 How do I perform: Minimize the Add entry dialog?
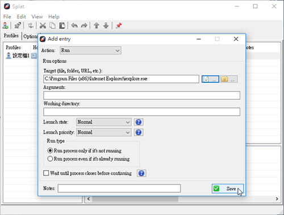click(199, 39)
